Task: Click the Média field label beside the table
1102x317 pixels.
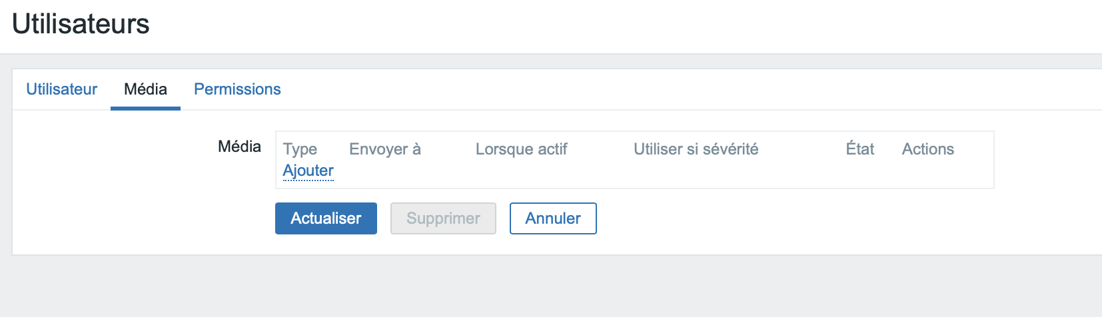Action: [239, 147]
